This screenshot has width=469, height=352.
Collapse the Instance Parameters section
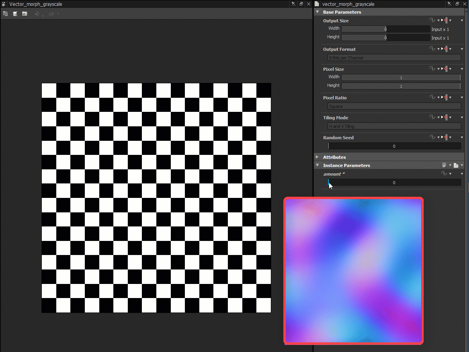(317, 165)
